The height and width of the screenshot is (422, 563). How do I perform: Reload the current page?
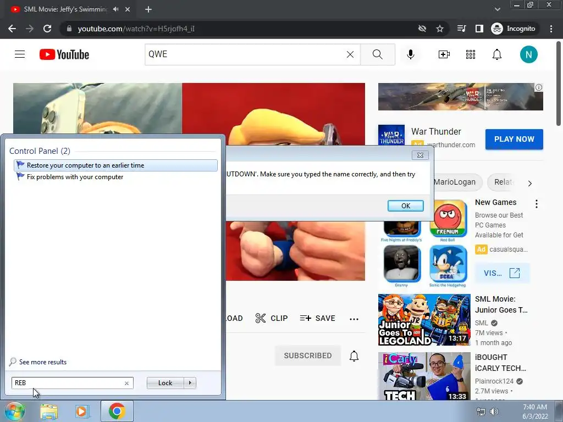pyautogui.click(x=47, y=29)
